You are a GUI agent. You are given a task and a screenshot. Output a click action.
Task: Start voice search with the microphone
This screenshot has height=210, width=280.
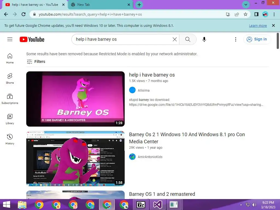tap(204, 39)
